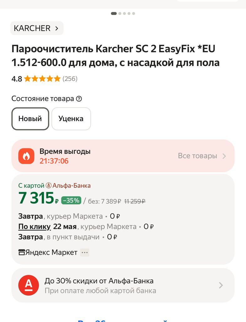Open the three-dots menu next to Яндекс Маркет
246x322 pixels.
pos(84,252)
